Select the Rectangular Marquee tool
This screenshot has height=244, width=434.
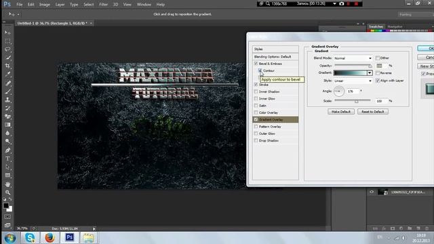(x=7, y=41)
